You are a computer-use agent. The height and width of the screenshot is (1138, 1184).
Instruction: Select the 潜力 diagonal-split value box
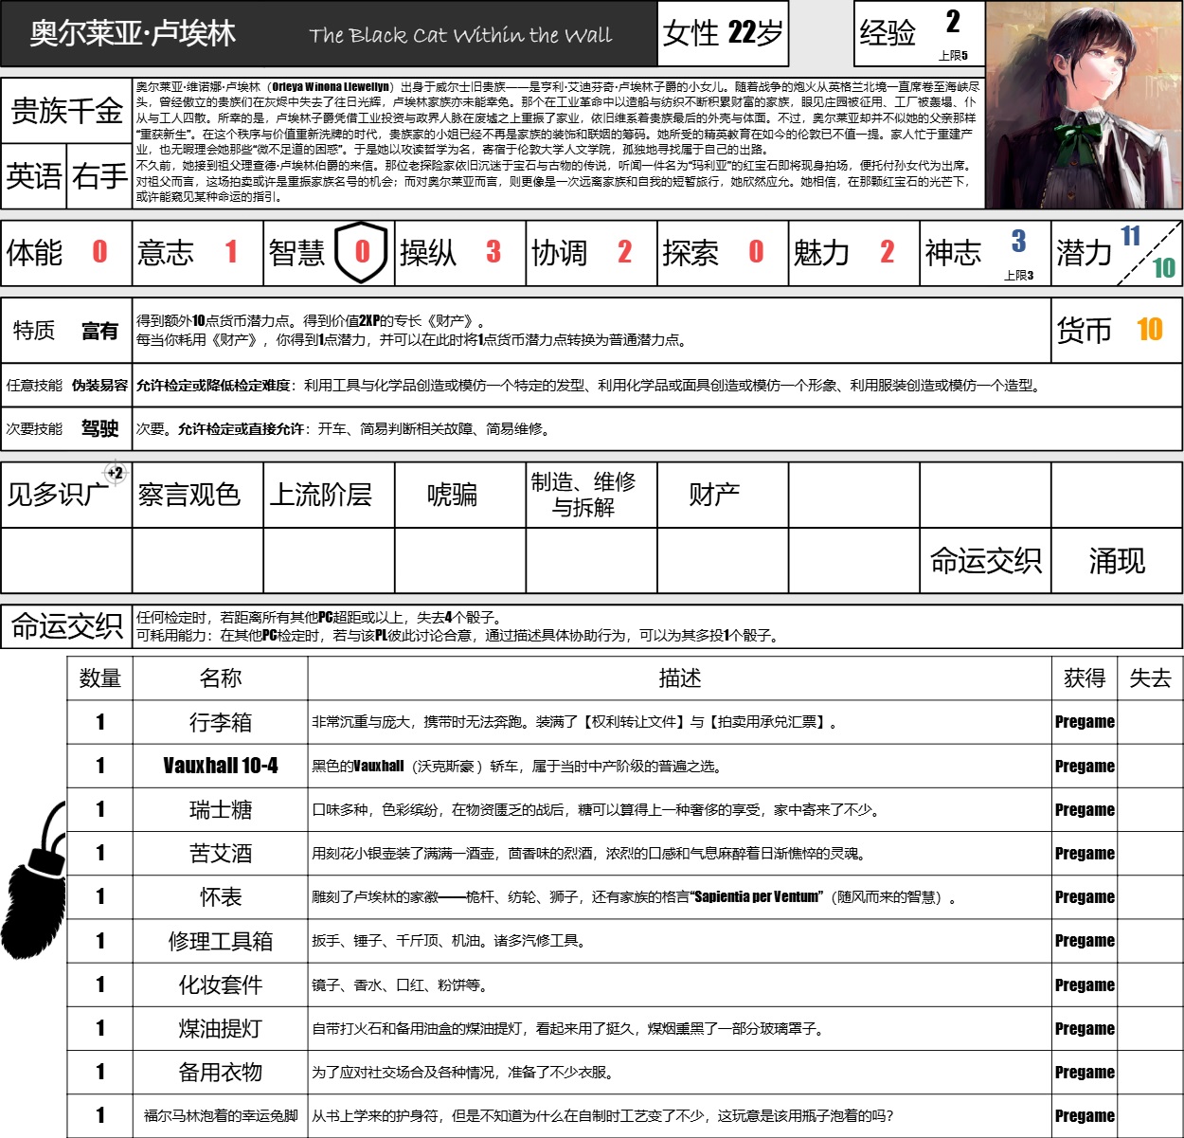pyautogui.click(x=1148, y=252)
